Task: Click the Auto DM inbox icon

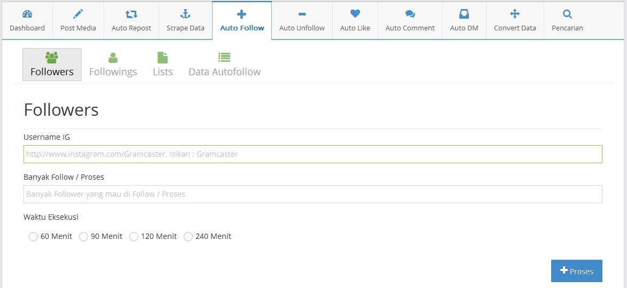Action: pyautogui.click(x=464, y=14)
